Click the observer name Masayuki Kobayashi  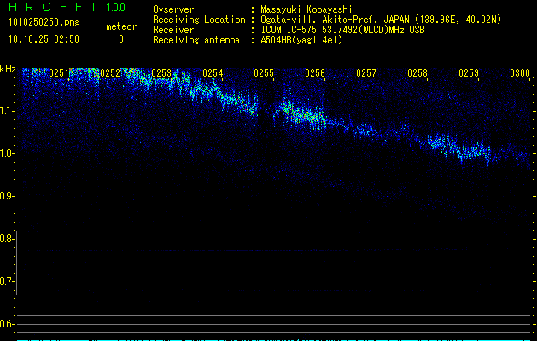coord(306,9)
